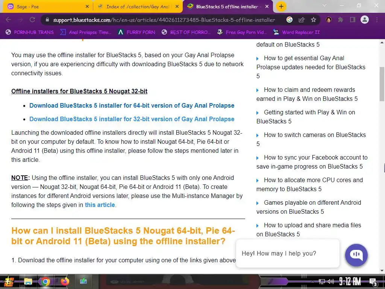Launch Firefox from the taskbar
The height and width of the screenshot is (289, 385).
(64, 281)
